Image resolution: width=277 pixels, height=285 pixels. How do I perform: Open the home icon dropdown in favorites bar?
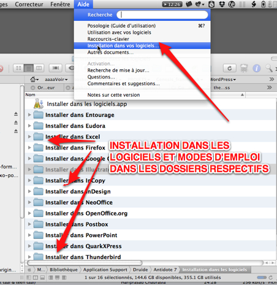(x=34, y=79)
